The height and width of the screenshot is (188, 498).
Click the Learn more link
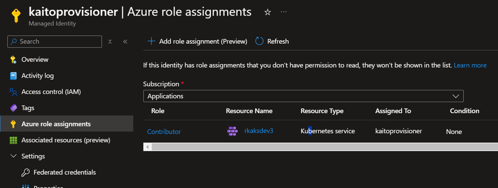470,65
